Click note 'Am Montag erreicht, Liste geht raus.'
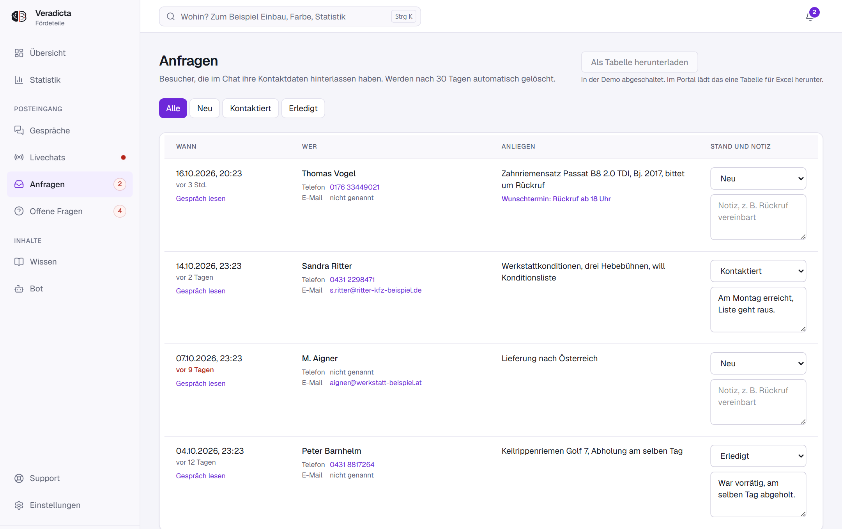This screenshot has width=842, height=529. click(x=758, y=310)
